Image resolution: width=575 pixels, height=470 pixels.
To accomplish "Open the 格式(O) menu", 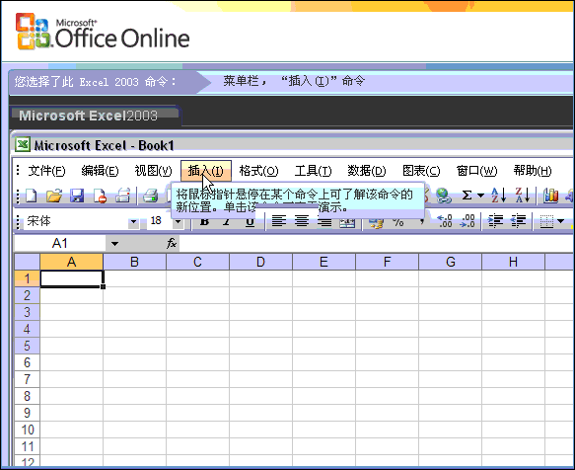I will (x=258, y=171).
